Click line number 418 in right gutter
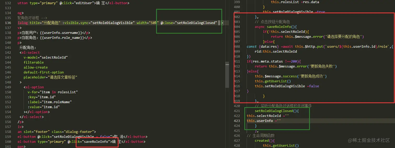Screen dimensions: 395x148 237,96
